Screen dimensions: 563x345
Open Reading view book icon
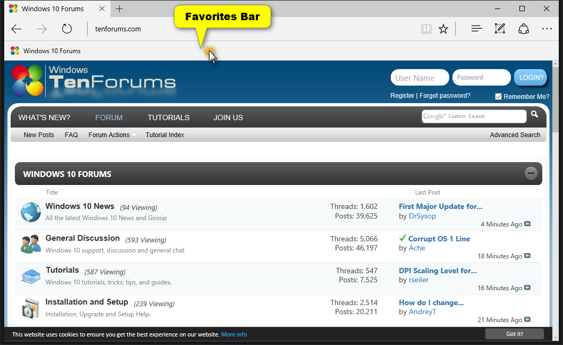(x=426, y=29)
